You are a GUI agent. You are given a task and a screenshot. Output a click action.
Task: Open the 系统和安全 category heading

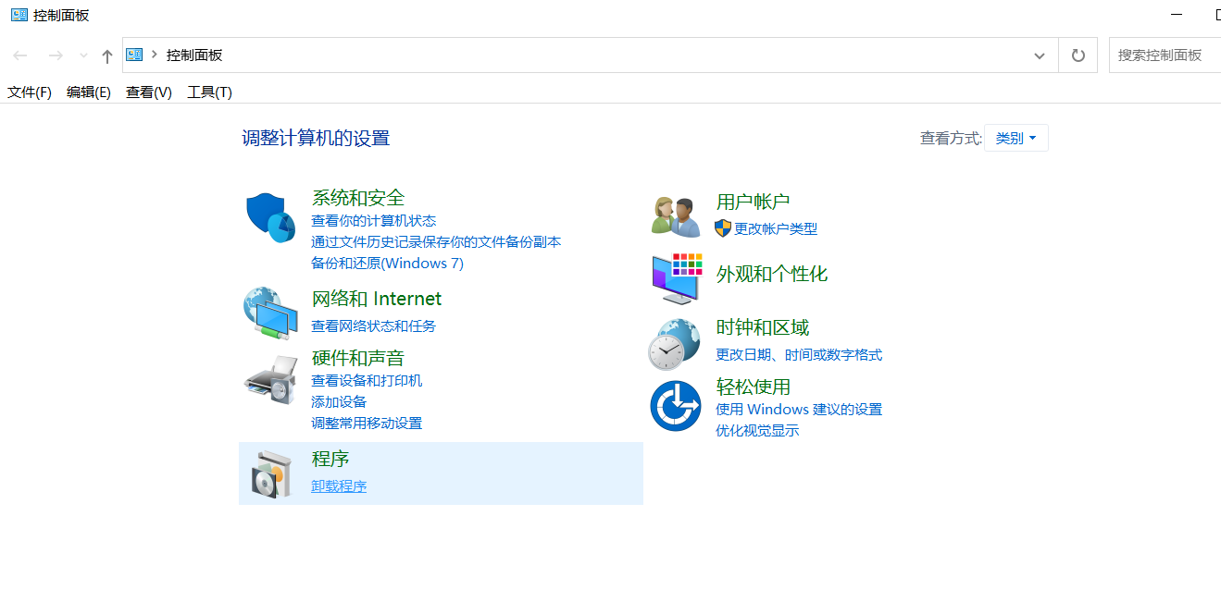click(x=358, y=197)
